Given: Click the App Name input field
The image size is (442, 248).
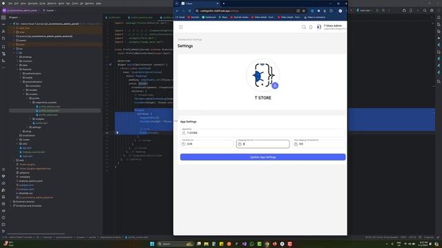Looking at the screenshot, I should coord(262,132).
